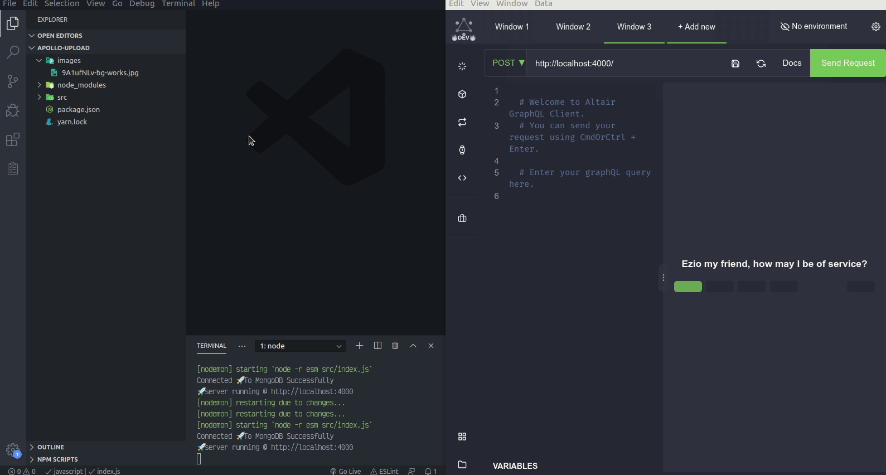This screenshot has height=475, width=886.
Task: Click the notifications bell in status bar
Action: click(x=430, y=471)
